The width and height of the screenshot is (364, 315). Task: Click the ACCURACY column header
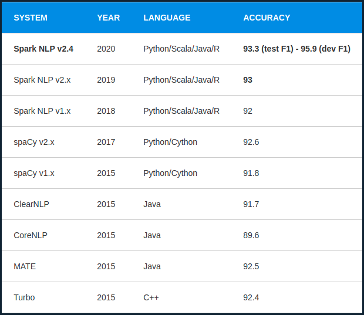coord(267,18)
